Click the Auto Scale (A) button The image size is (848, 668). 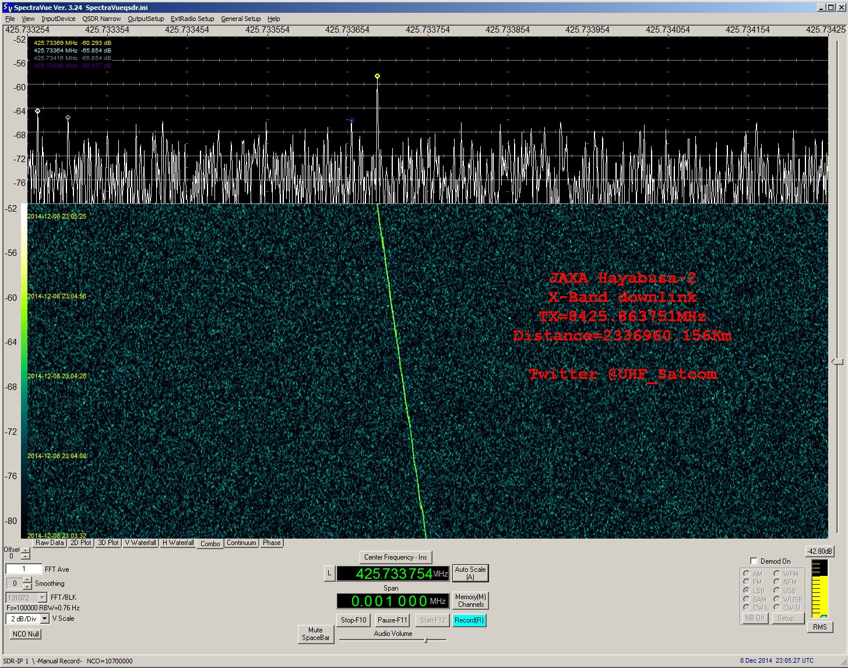470,573
